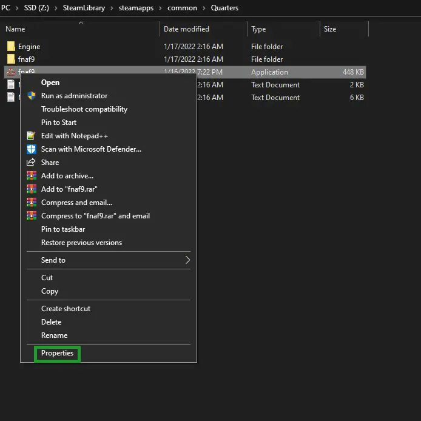
Task: Select Pin to Start
Action: pos(58,123)
